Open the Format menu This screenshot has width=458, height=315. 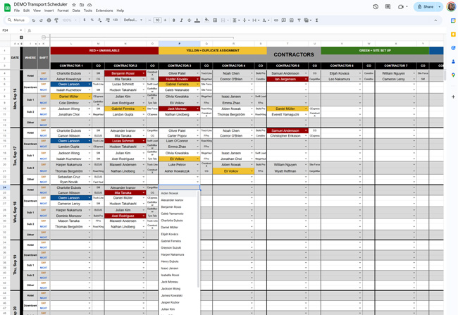(x=63, y=11)
